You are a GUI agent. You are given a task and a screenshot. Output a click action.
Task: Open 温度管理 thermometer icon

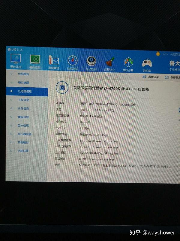[x=54, y=61]
